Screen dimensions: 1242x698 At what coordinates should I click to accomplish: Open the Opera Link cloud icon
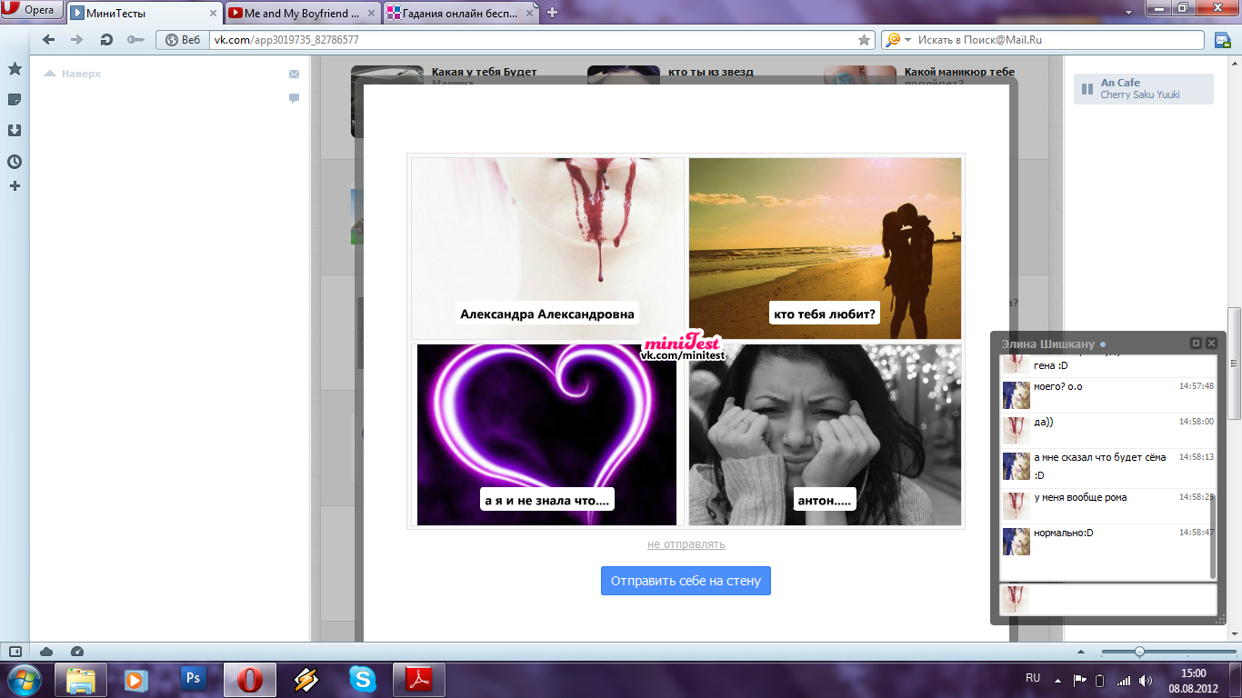coord(46,652)
